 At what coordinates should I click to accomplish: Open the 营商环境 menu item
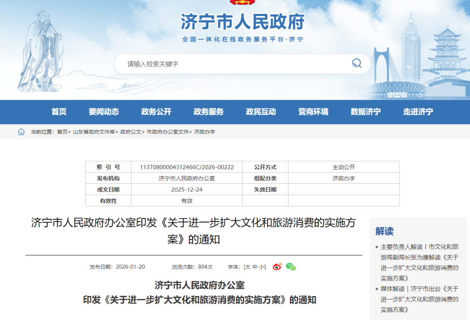314,112
